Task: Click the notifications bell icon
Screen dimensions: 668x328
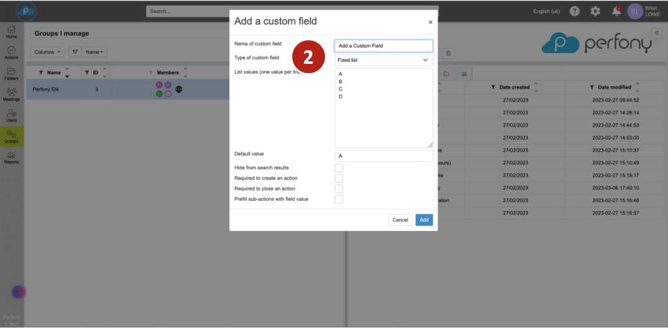Action: pyautogui.click(x=616, y=11)
